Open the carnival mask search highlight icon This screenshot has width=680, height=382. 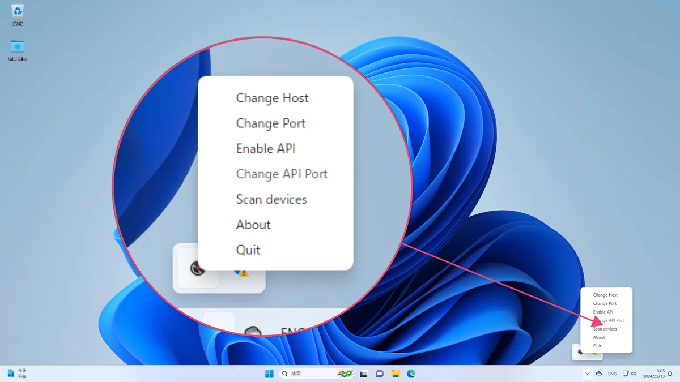pyautogui.click(x=345, y=374)
